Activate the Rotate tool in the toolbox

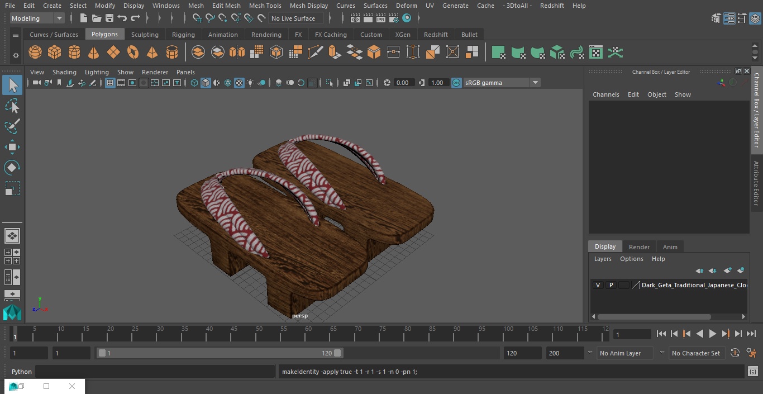click(12, 168)
